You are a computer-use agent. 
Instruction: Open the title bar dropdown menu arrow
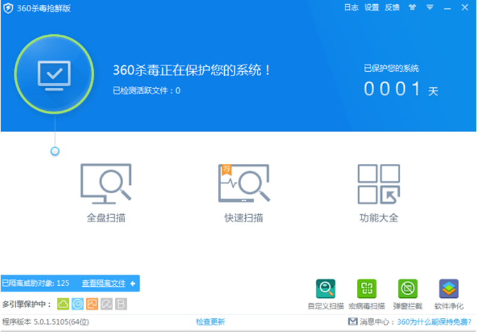click(x=430, y=7)
